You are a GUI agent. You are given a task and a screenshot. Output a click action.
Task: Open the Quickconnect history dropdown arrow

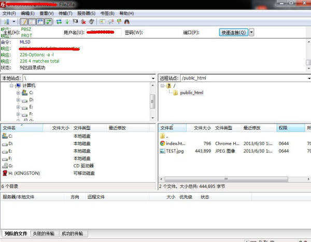click(x=252, y=32)
